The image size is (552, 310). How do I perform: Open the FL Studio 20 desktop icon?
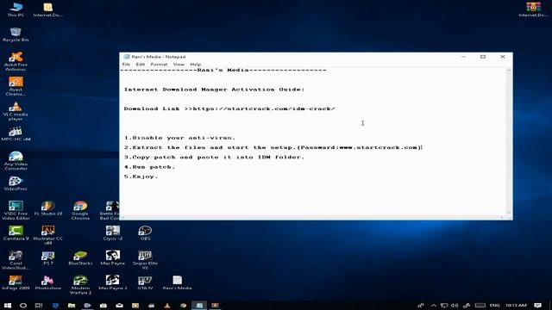click(48, 208)
